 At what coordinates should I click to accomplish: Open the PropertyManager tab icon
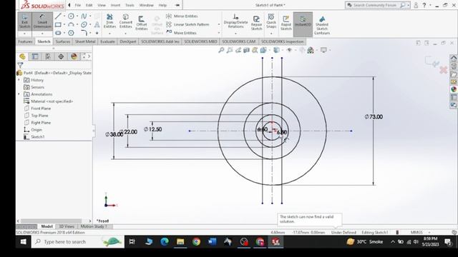35,56
